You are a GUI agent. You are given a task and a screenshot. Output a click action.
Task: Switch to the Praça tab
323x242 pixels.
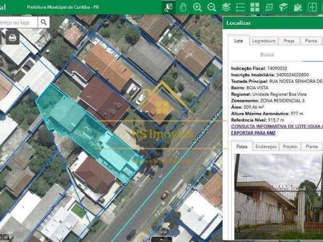(x=289, y=41)
